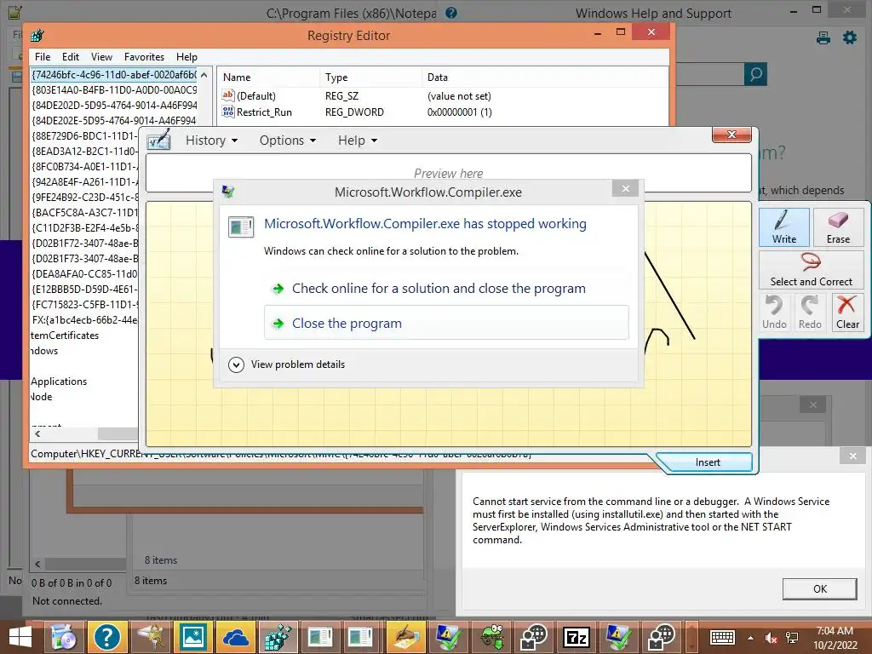Click the Data column header
This screenshot has height=654, width=872.
(545, 77)
